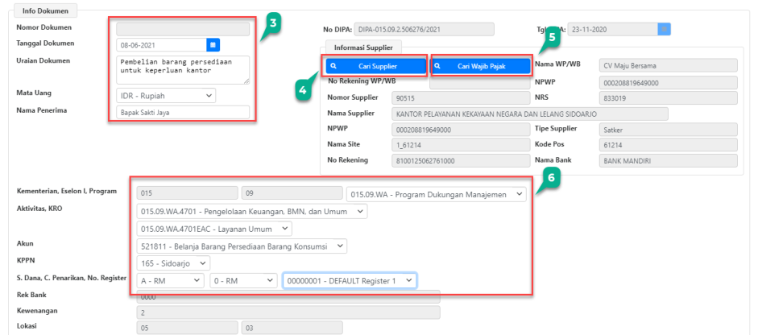The height and width of the screenshot is (335, 758).
Task: Open the DEFAULT Register 1 dropdown
Action: click(349, 280)
